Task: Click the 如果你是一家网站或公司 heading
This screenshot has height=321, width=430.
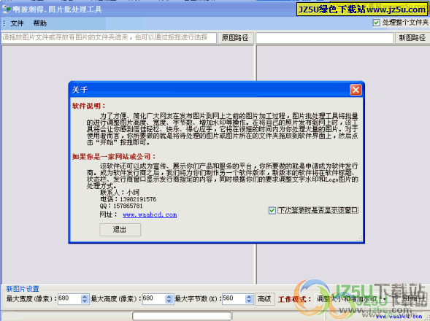Action: click(x=114, y=157)
